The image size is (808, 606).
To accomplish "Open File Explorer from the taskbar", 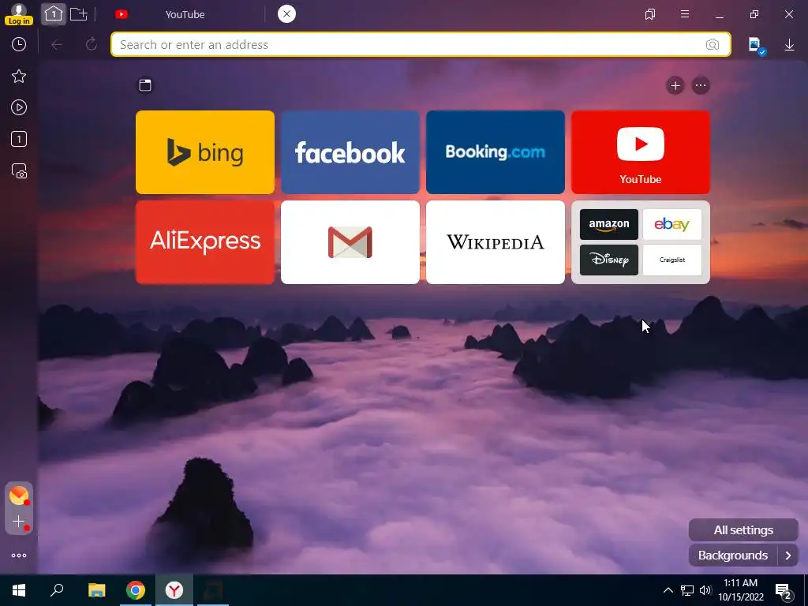I will pyautogui.click(x=96, y=590).
